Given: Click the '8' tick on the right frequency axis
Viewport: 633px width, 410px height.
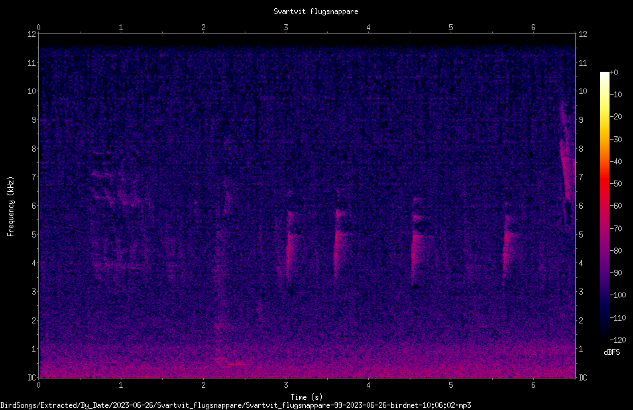Looking at the screenshot, I should coord(581,149).
